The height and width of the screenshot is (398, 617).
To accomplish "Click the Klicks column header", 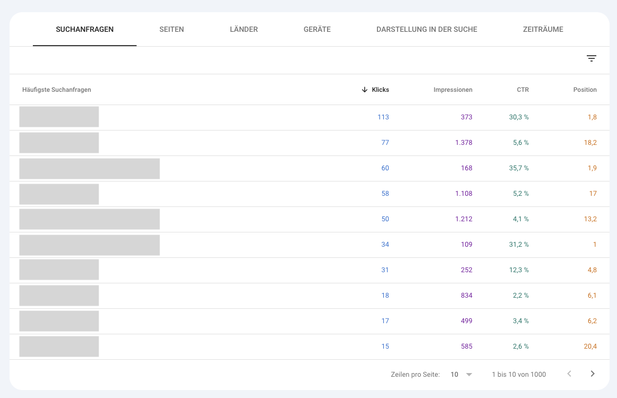I will [380, 90].
